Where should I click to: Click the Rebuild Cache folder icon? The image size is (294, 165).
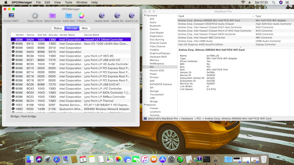pyautogui.click(x=52, y=16)
